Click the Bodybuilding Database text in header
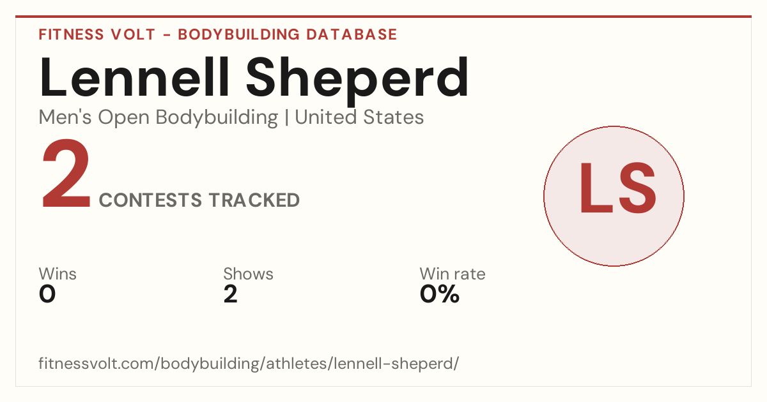The width and height of the screenshot is (767, 402). tap(288, 34)
